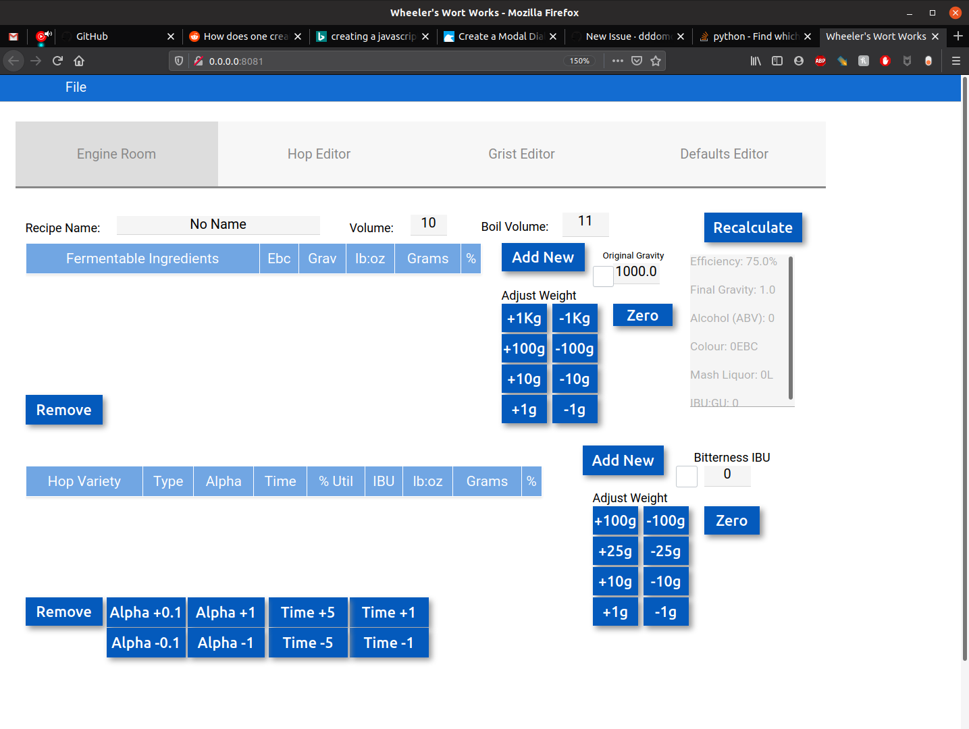Tick the Bitterness IBU checkbox
This screenshot has height=729, width=969.
(686, 477)
